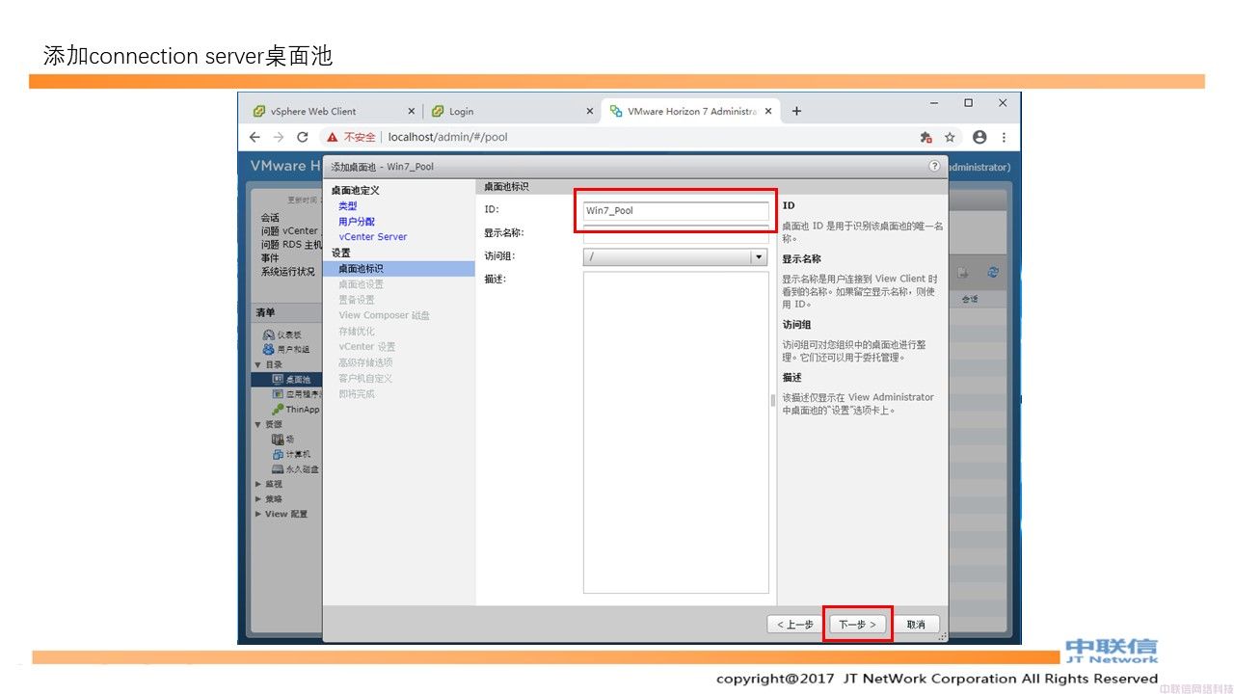Select the 桌面池标识 wizard step
Image resolution: width=1234 pixels, height=694 pixels.
point(398,268)
